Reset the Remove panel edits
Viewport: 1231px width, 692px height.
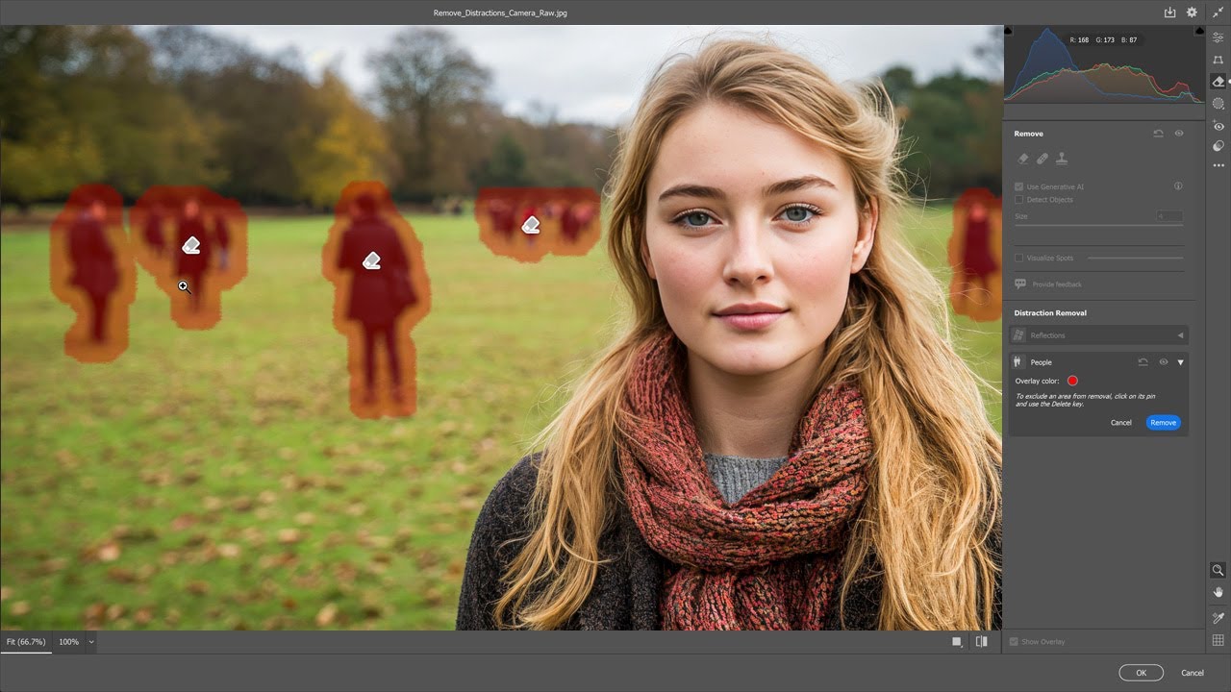click(1158, 134)
